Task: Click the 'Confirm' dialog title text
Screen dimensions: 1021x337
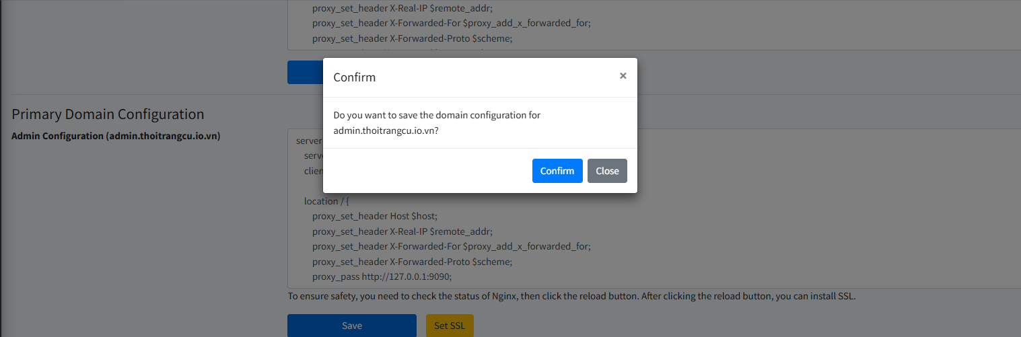Action: pyautogui.click(x=355, y=77)
